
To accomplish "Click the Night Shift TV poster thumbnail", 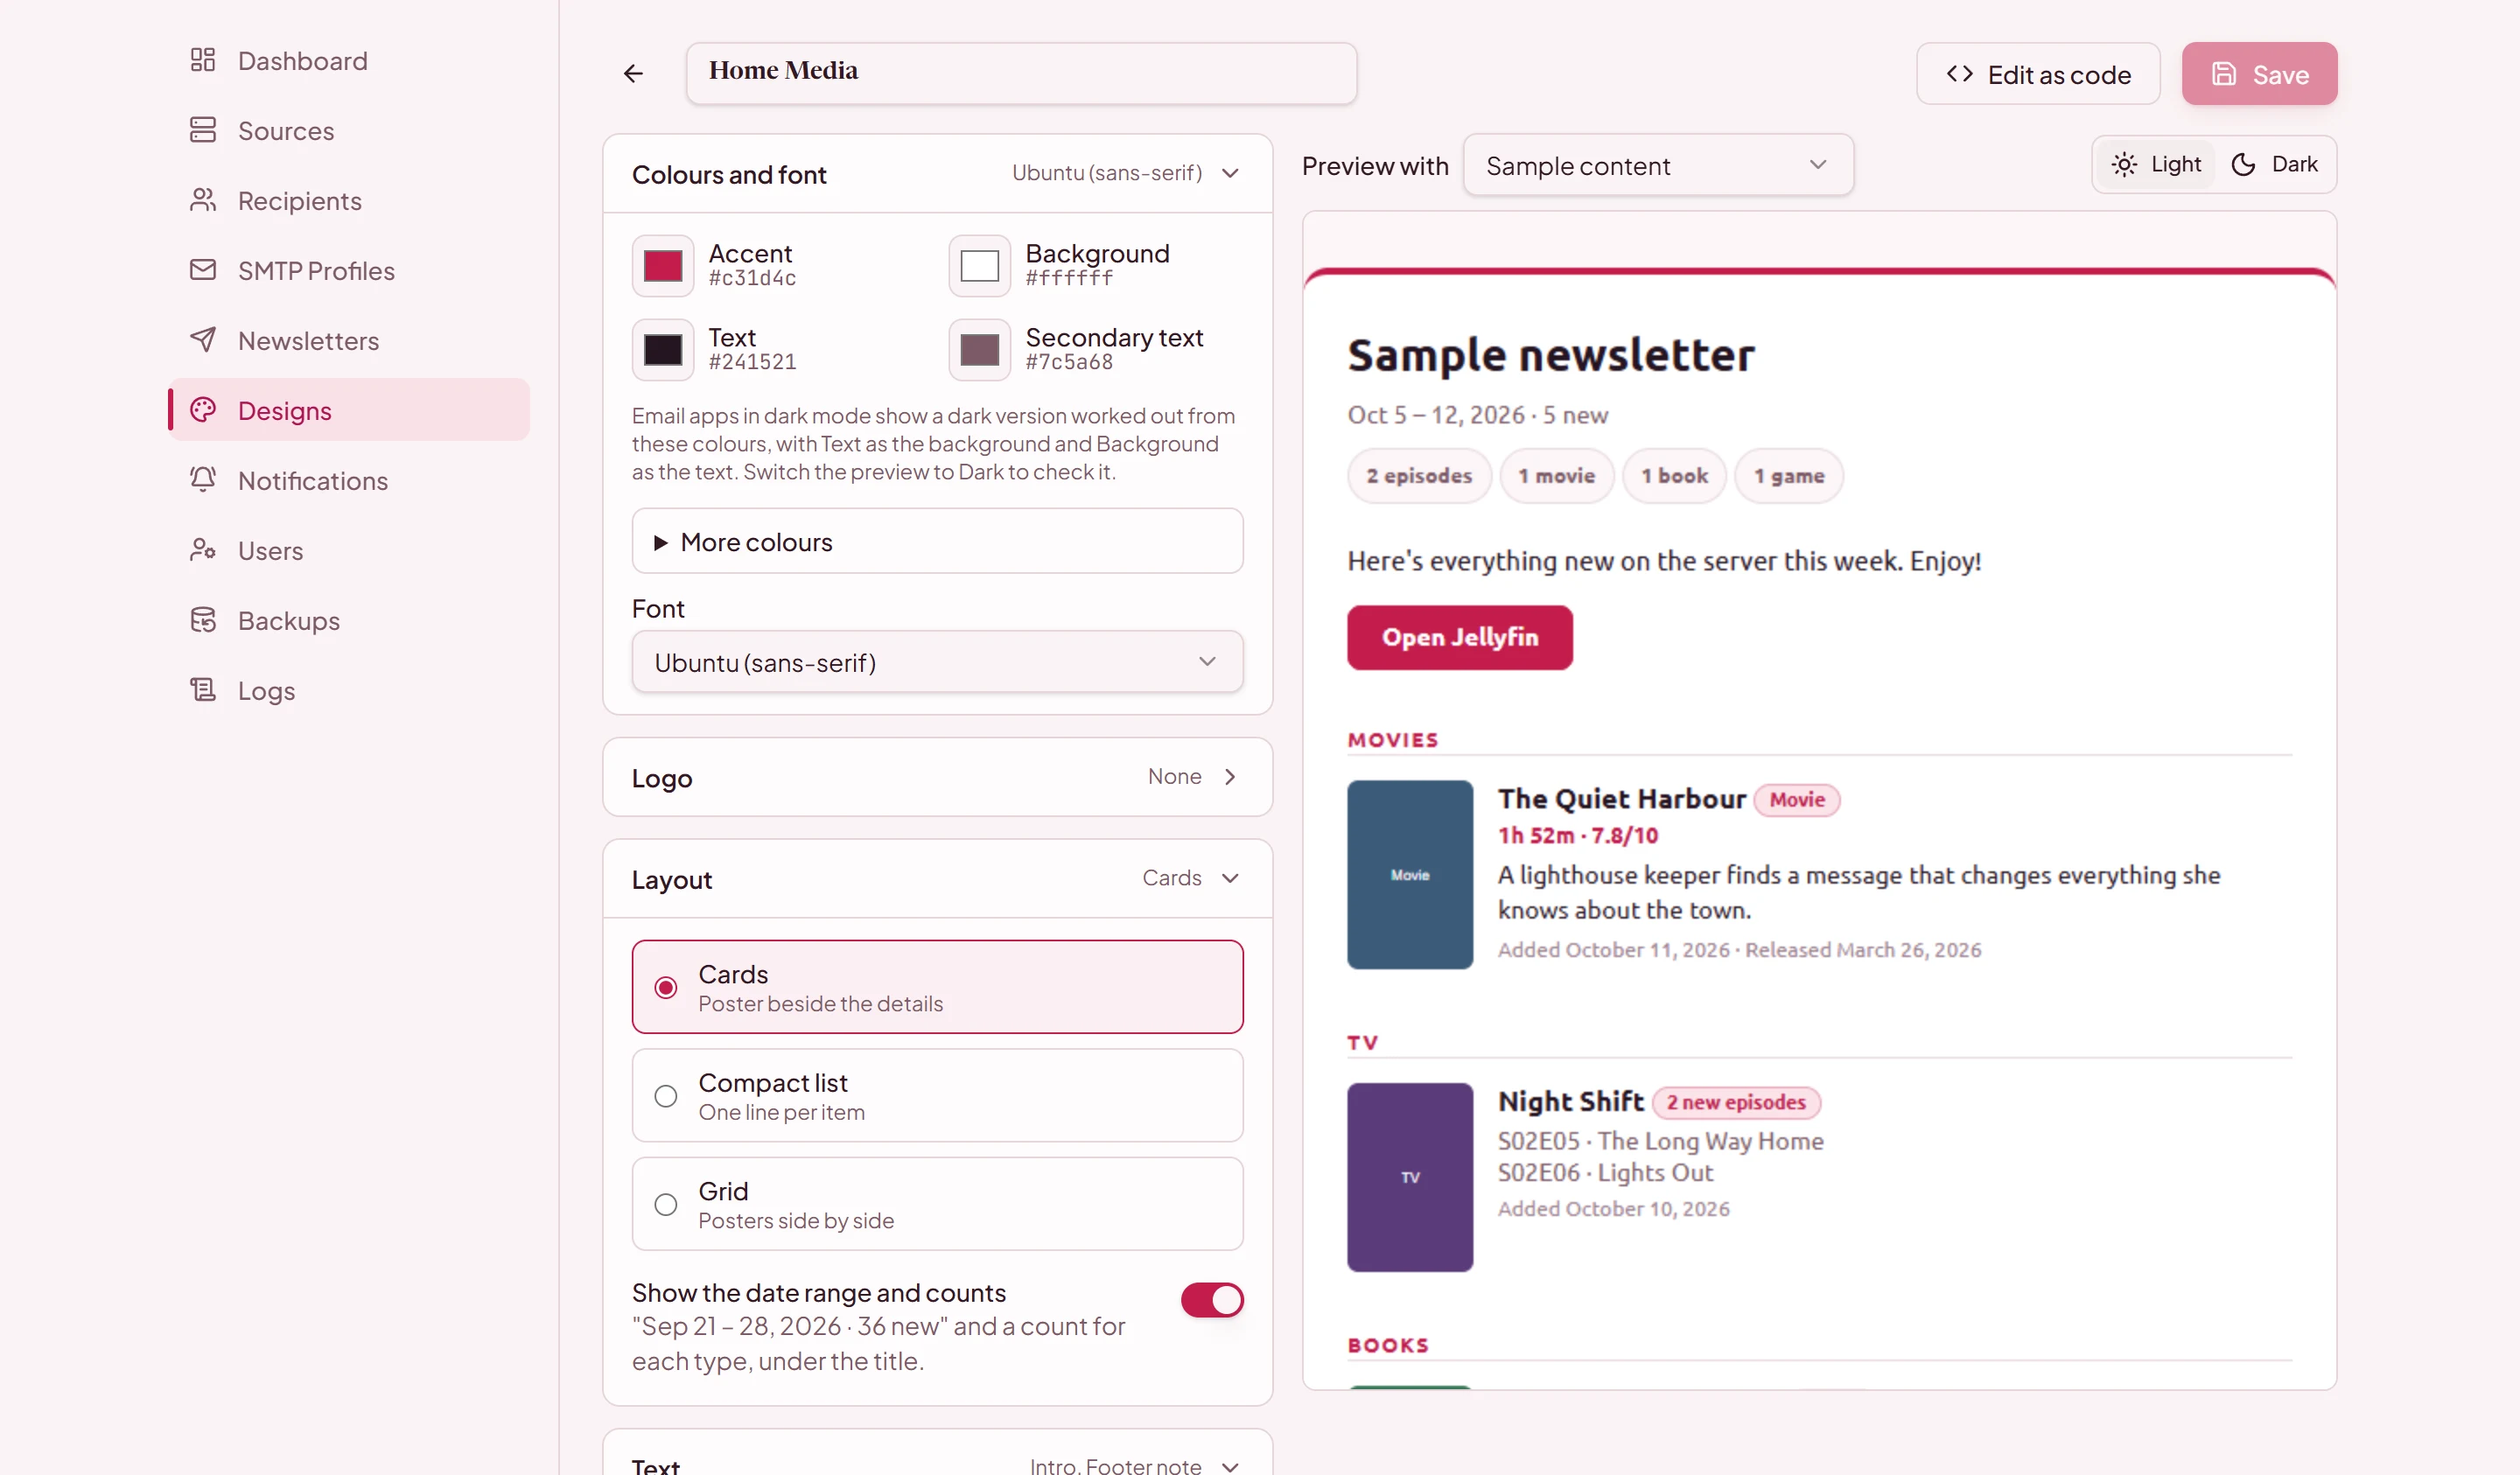I will click(x=1410, y=1178).
